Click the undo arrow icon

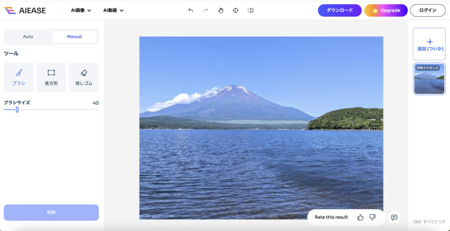tap(191, 11)
